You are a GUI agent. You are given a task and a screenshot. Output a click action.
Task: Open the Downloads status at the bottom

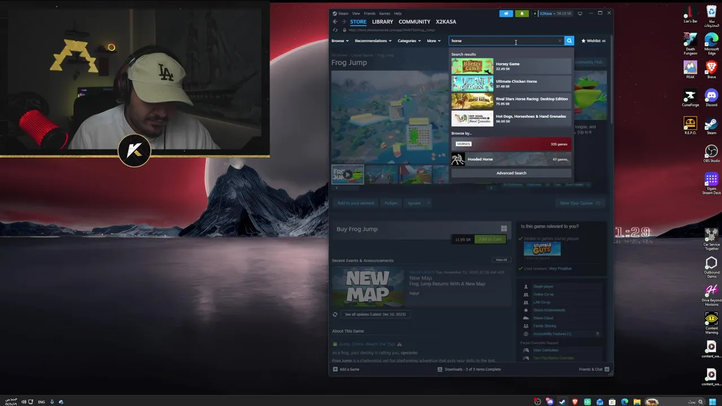[469, 369]
